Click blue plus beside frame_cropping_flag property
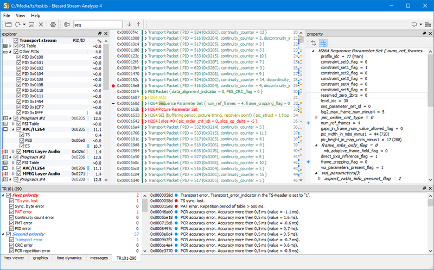The image size is (434, 270). (x=308, y=162)
